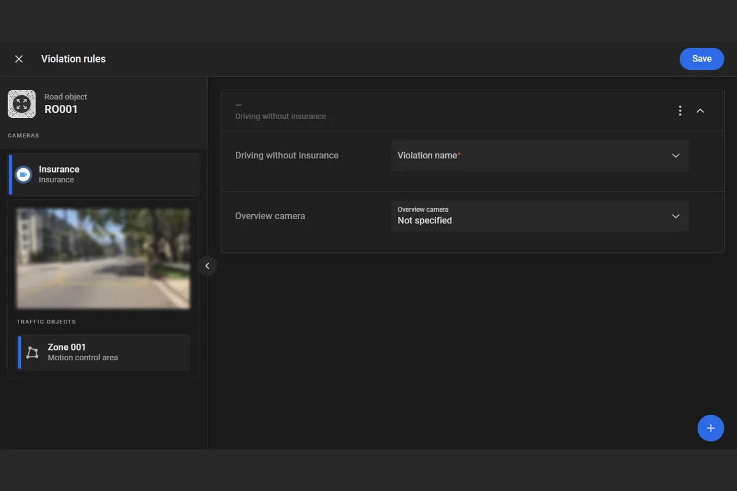
Task: Collapse the left cameras sidebar
Action: [208, 266]
